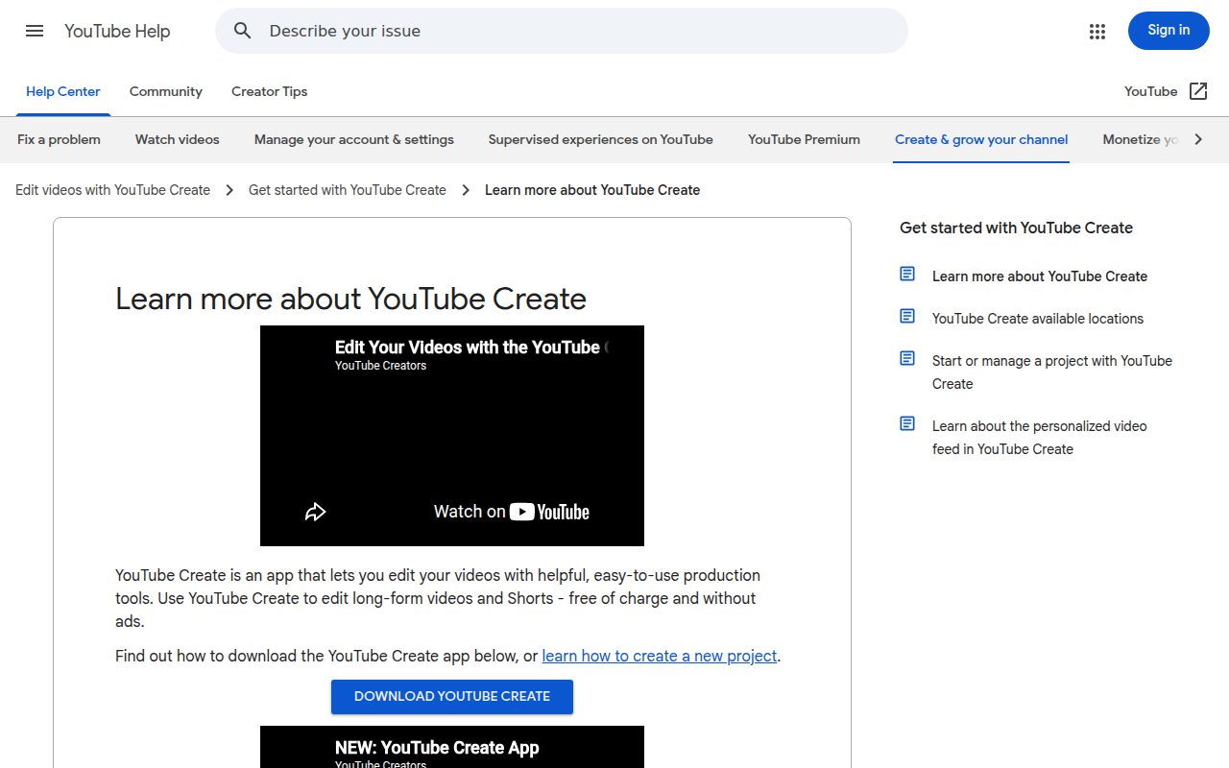
Task: Play the Edit Your Videos embedded video
Action: pyautogui.click(x=452, y=436)
